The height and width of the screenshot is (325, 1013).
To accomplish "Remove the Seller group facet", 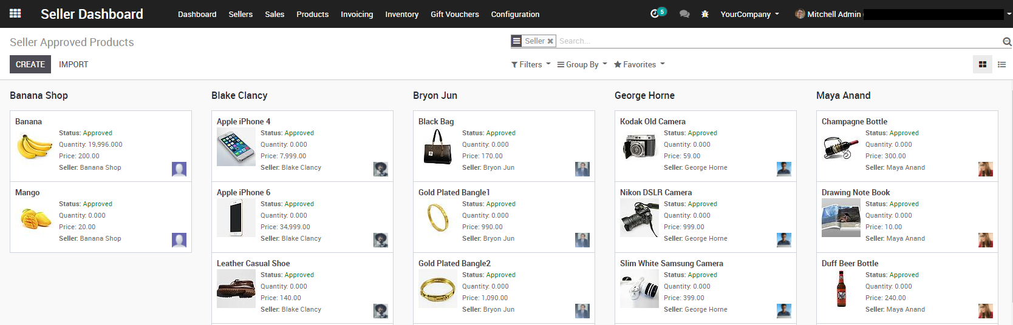I will pyautogui.click(x=550, y=41).
